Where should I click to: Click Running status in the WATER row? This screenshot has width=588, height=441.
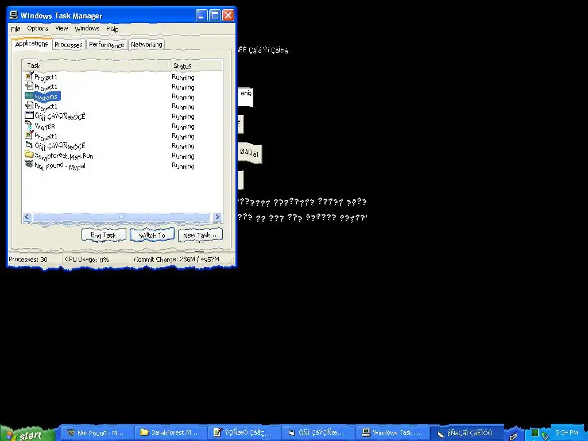point(183,126)
